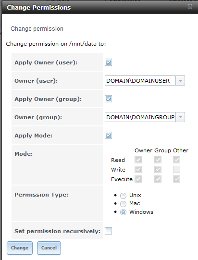The width and height of the screenshot is (198, 260).
Task: Open the Owner (user) dropdown arrow
Action: [x=180, y=81]
